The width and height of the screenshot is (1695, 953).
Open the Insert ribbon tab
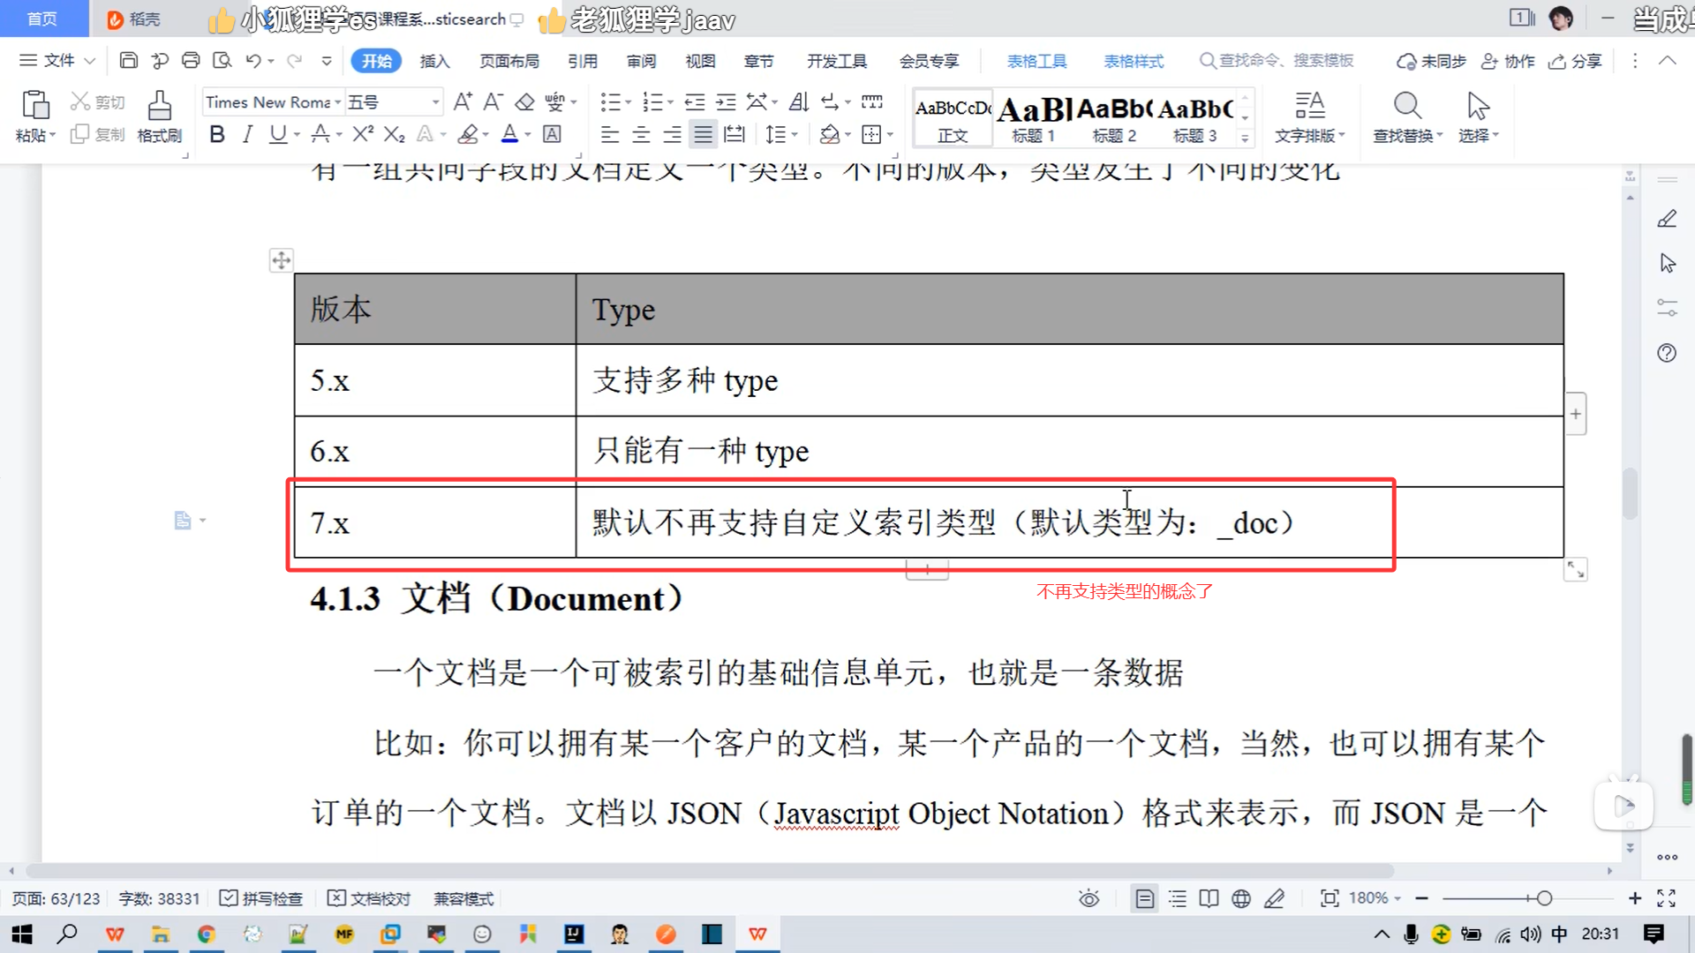[x=434, y=61]
